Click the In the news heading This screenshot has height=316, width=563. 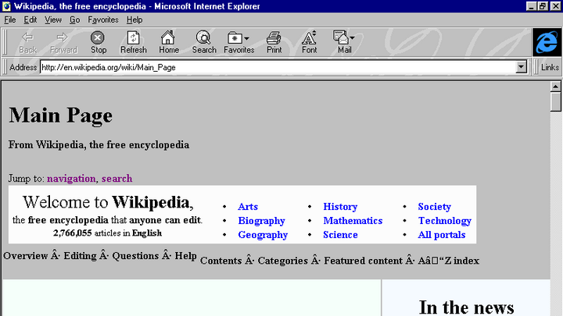pyautogui.click(x=466, y=307)
